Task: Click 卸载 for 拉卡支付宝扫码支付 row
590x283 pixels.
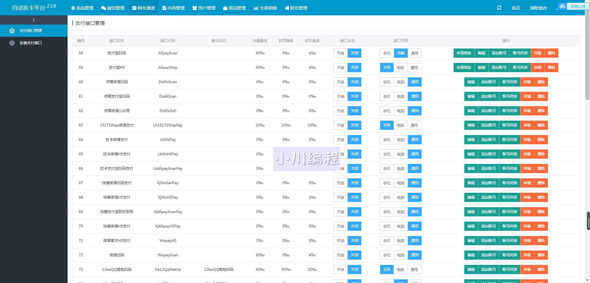Action: 527,169
